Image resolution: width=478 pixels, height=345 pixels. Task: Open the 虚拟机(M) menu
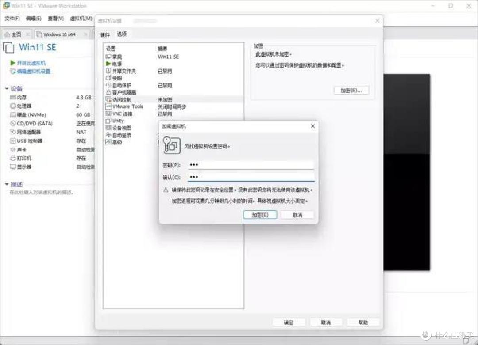coord(81,19)
